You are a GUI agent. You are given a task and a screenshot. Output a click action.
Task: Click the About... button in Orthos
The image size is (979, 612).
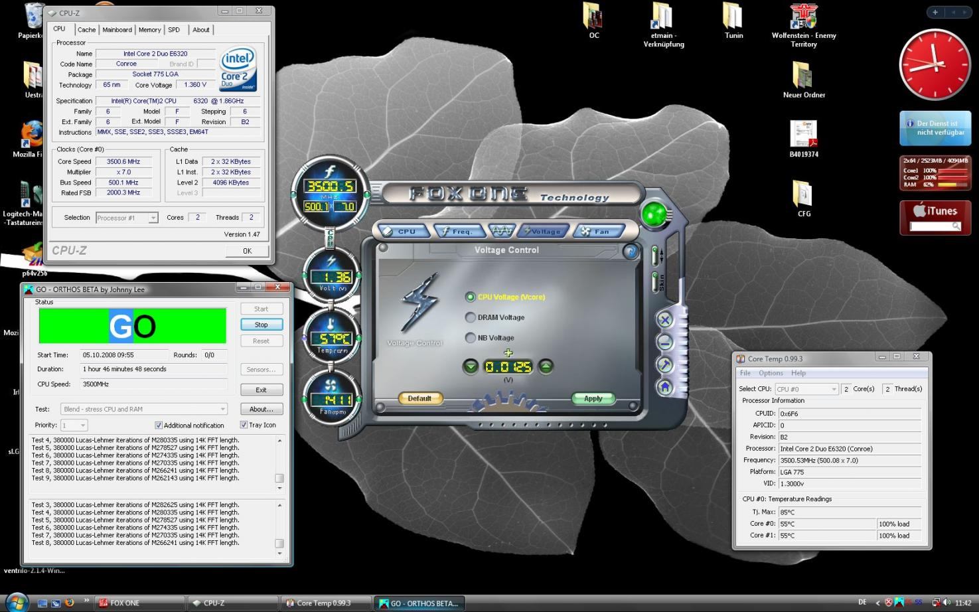pos(261,409)
